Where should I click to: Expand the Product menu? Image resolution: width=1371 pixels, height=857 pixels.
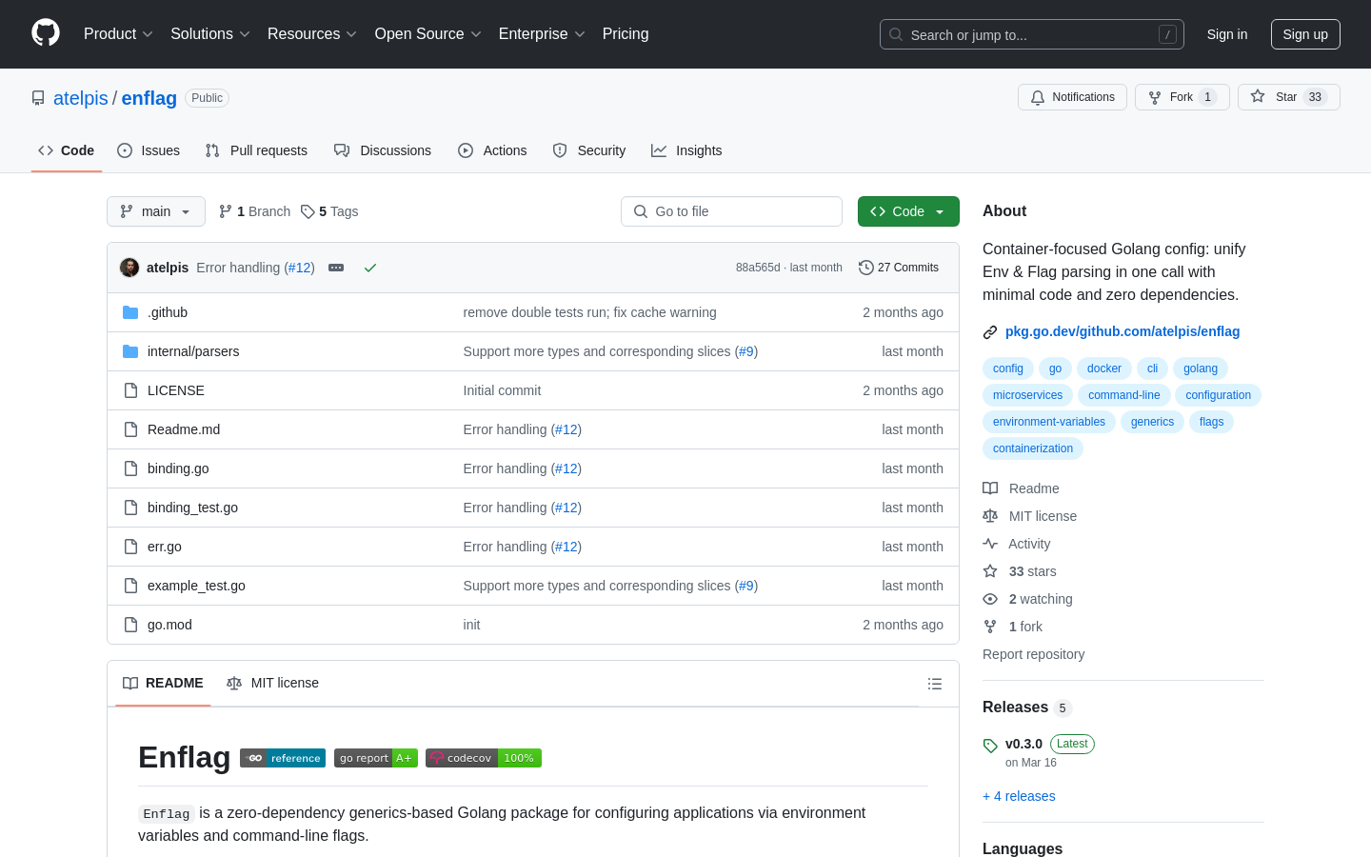pyautogui.click(x=118, y=34)
